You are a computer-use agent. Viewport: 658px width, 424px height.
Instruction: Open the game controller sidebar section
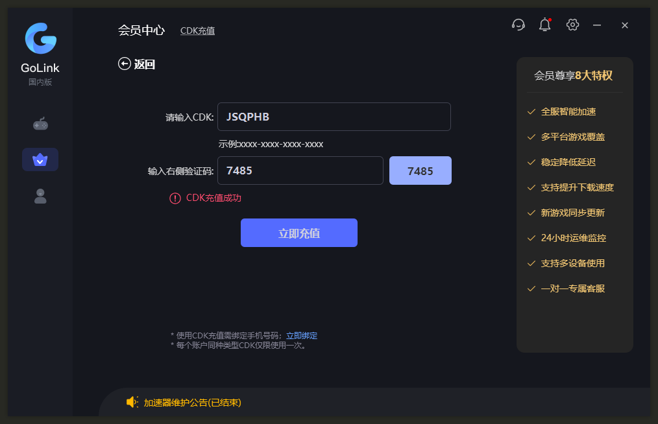point(40,124)
